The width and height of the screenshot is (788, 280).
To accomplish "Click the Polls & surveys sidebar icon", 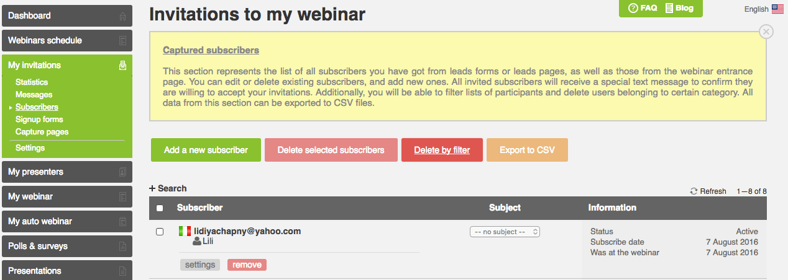I will click(x=122, y=247).
